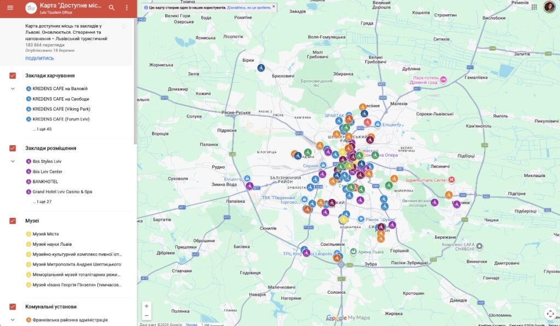Toggle Музеї layer checkbox
Viewport: 560px width, 326px height.
pos(13,221)
